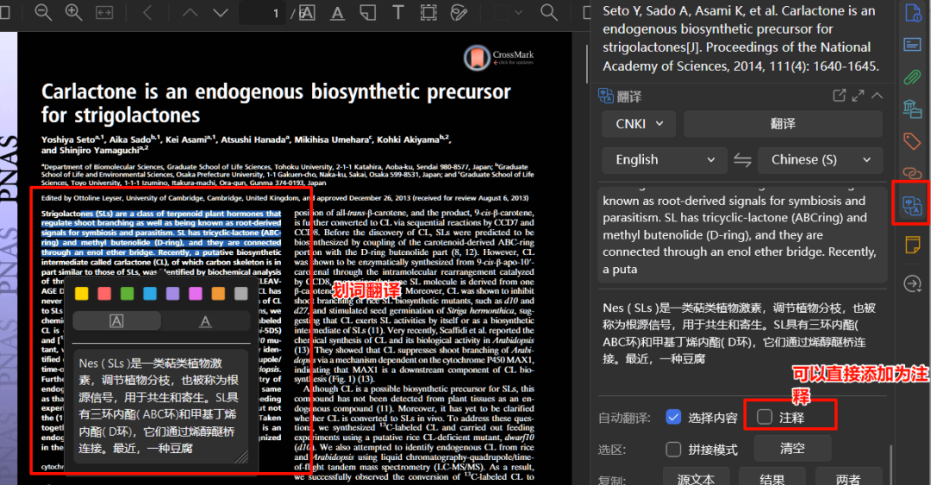This screenshot has height=485, width=931.
Task: Click the paper title 'Carlactone is an endogenous'
Action: [276, 103]
